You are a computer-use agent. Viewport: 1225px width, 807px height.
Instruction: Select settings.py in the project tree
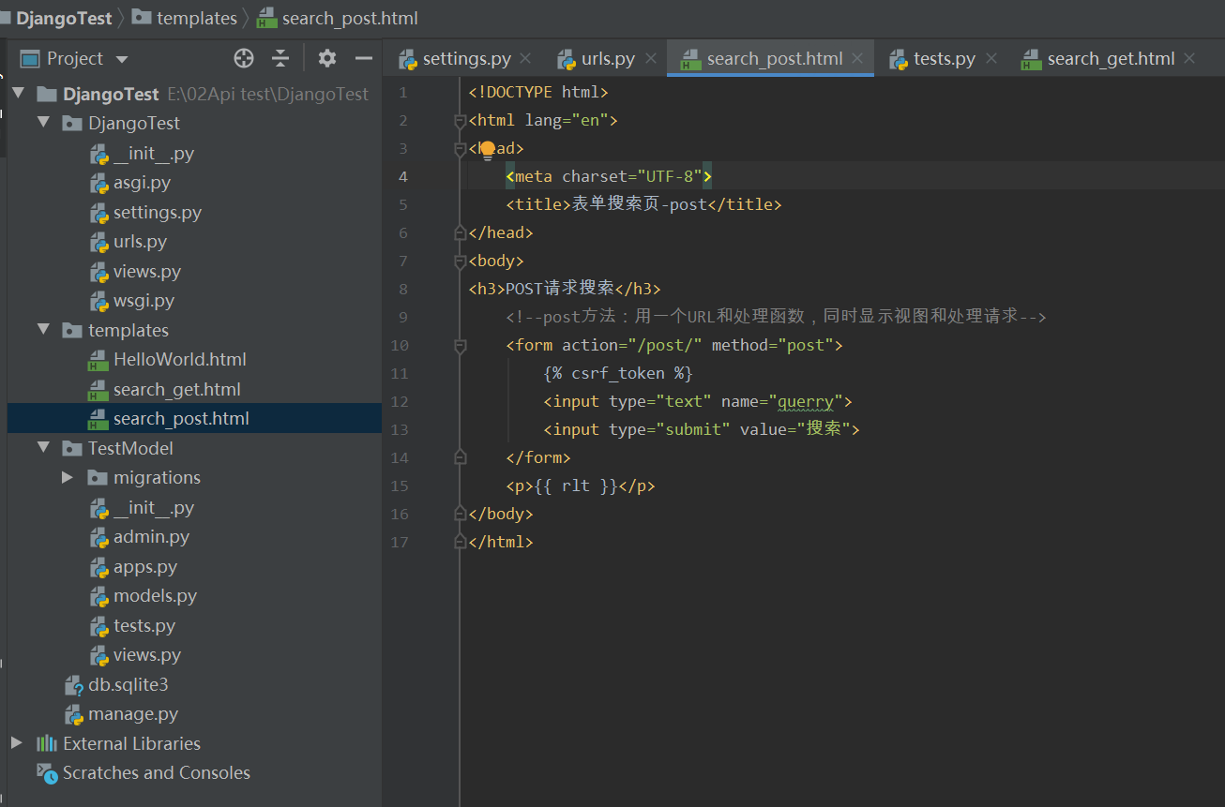click(158, 212)
